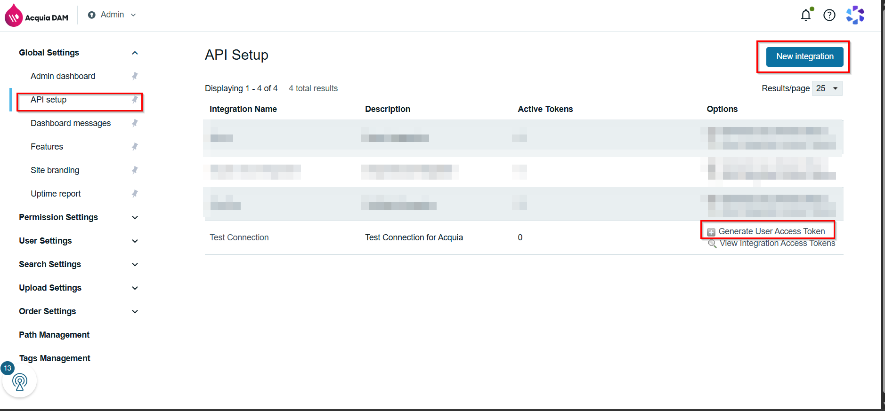Open the notifications bell
This screenshot has height=411, width=885.
coord(806,15)
